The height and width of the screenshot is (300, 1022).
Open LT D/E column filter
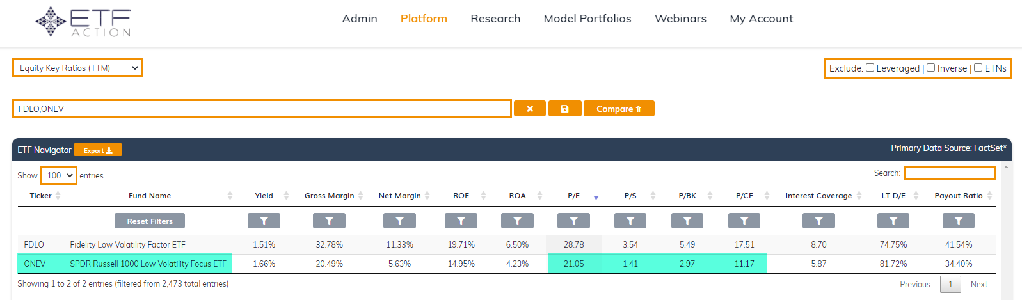(893, 221)
